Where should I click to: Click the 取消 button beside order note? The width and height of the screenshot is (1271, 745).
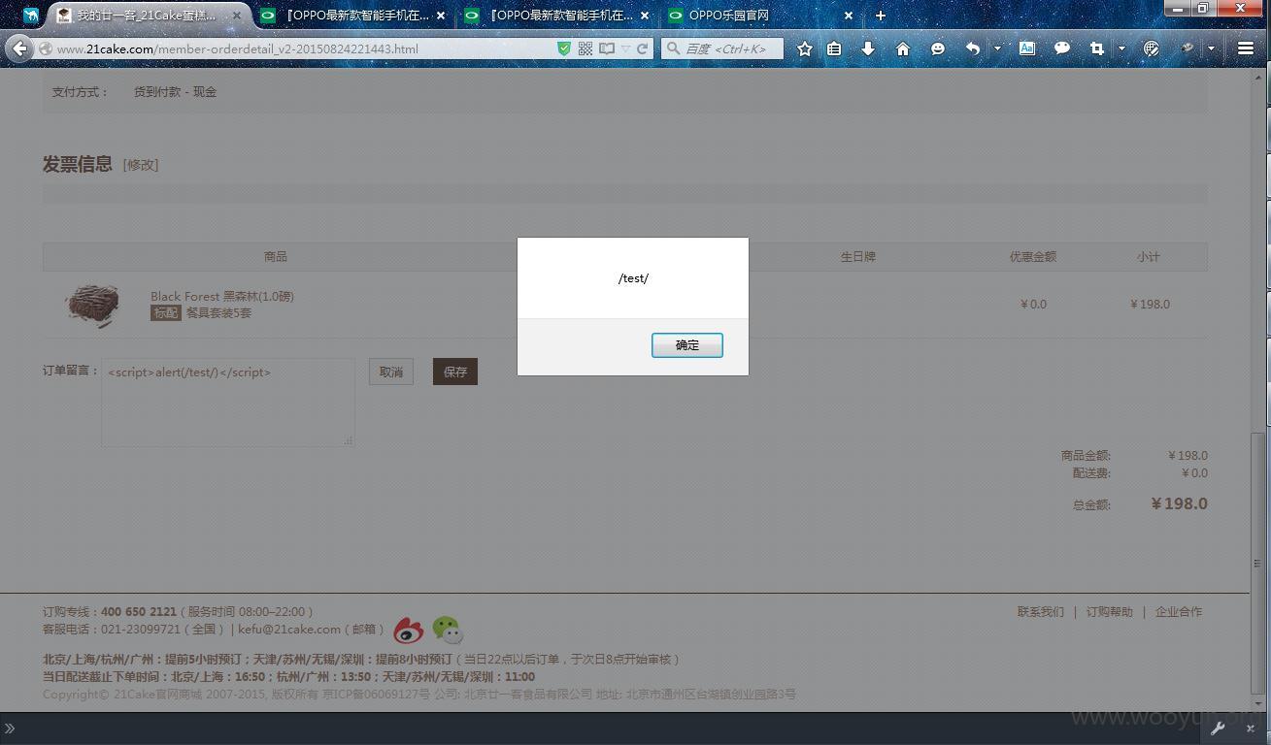coord(391,372)
